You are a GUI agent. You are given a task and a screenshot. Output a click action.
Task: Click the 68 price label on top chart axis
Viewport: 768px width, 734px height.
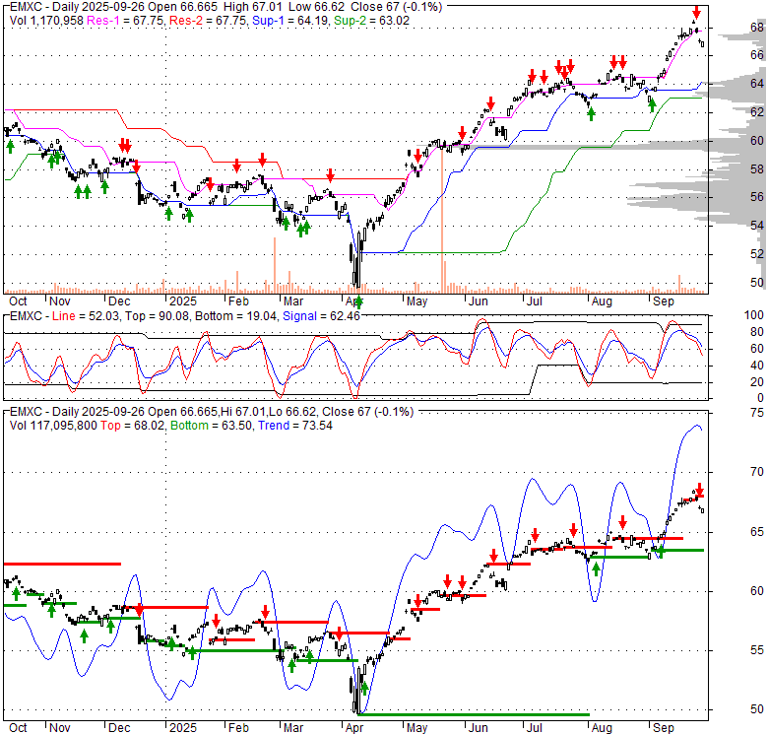tap(757, 27)
